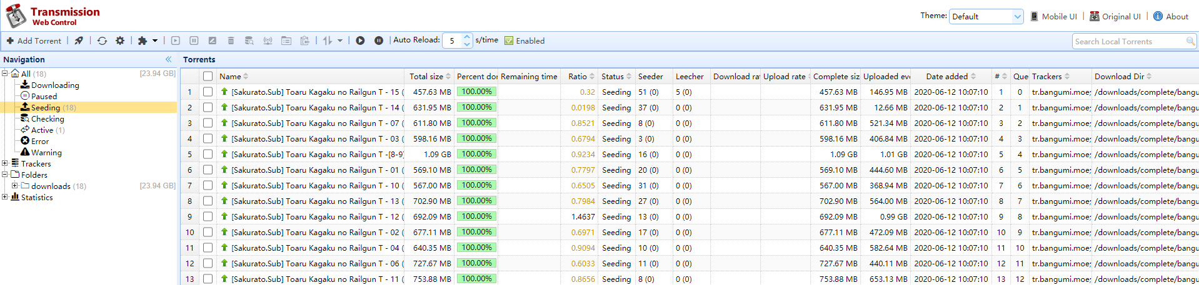The height and width of the screenshot is (285, 1199).
Task: Click the black Pause All icon
Action: coord(379,41)
